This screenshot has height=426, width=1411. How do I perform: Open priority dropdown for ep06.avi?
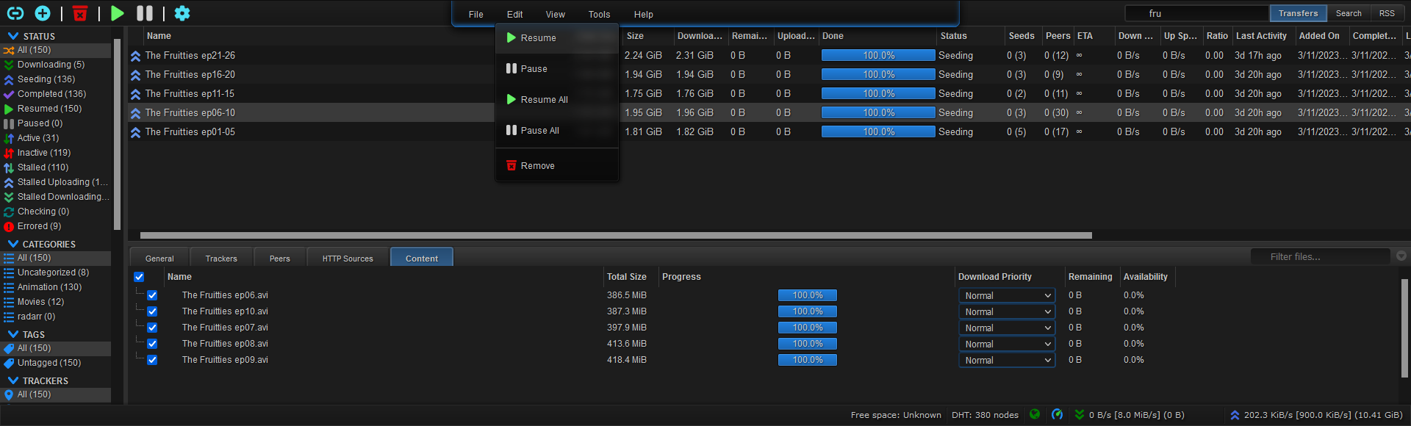click(x=1007, y=295)
